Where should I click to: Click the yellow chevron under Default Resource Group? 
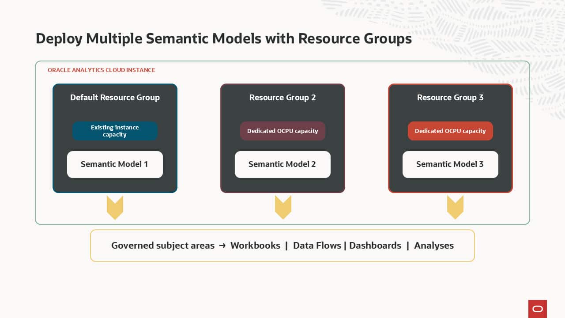115,208
